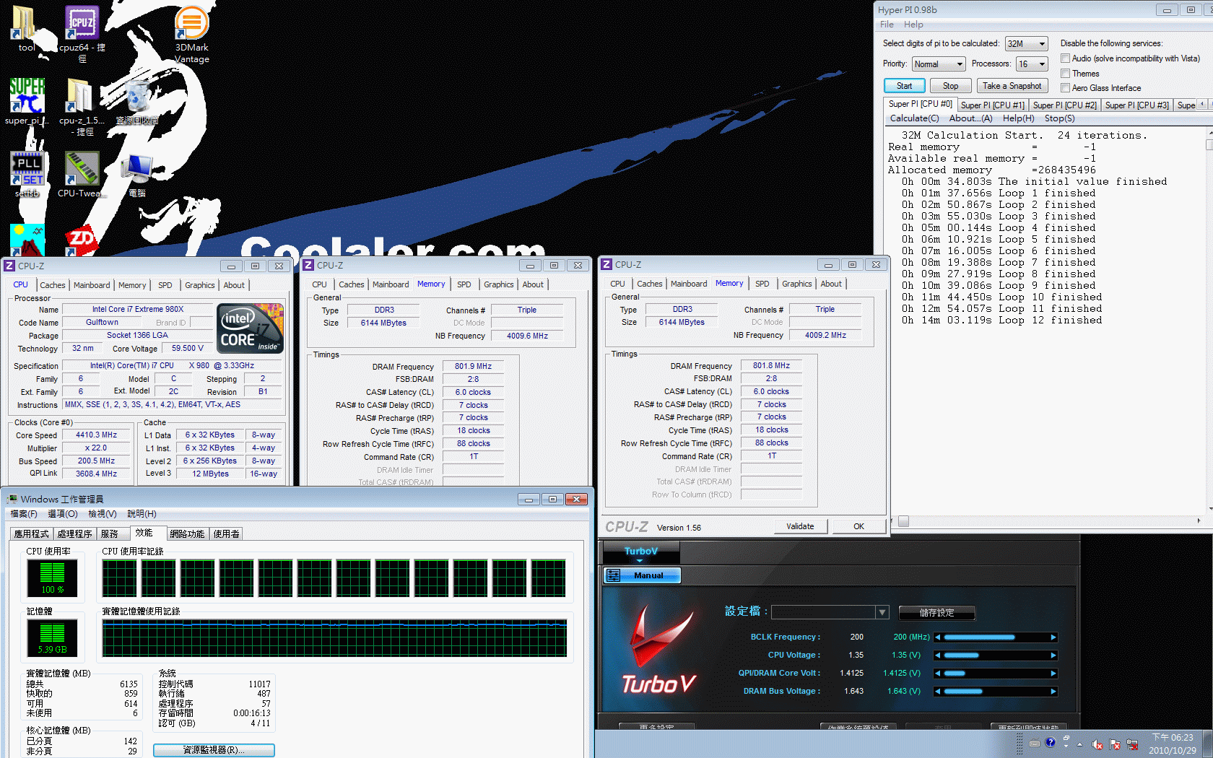
Task: Open the Priority dropdown set to Normal
Action: point(939,64)
